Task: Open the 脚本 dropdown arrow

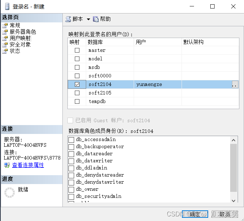Action: coord(88,19)
